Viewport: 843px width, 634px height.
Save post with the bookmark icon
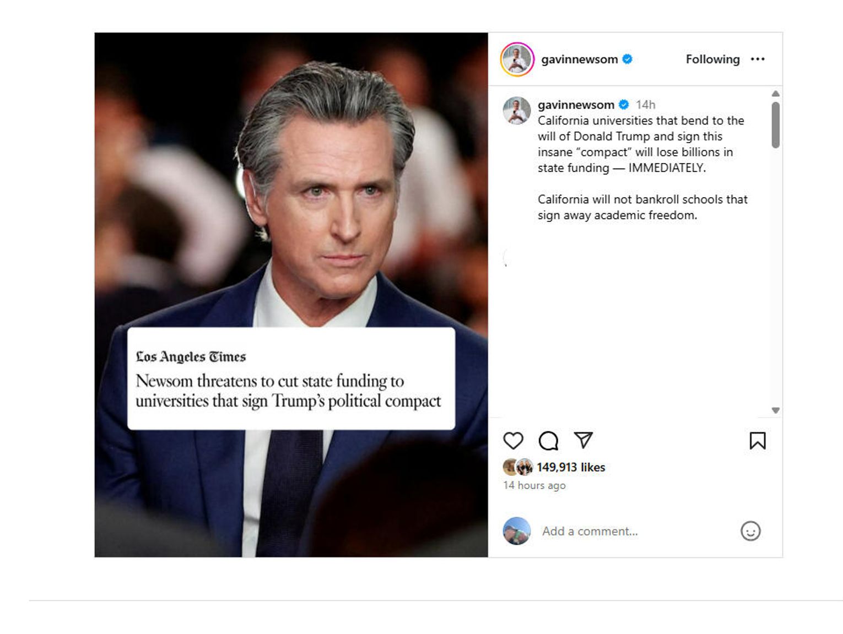click(757, 441)
